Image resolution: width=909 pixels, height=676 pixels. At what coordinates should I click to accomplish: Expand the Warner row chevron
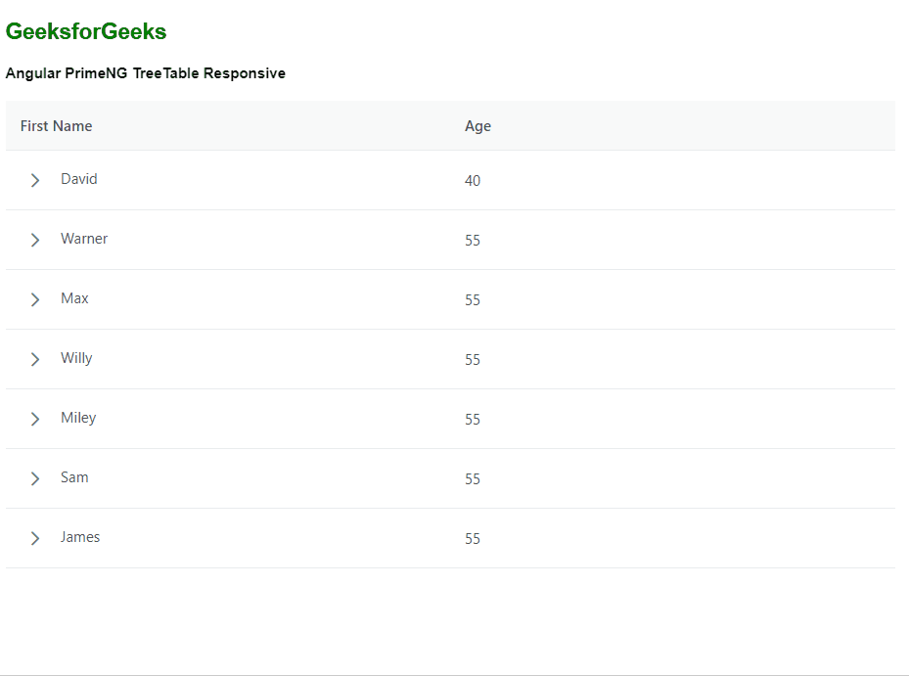coord(35,240)
